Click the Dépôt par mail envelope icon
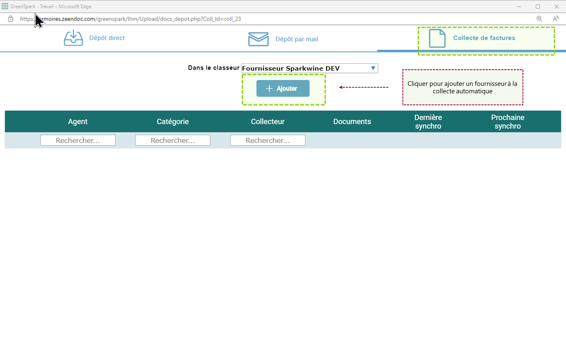 point(258,39)
